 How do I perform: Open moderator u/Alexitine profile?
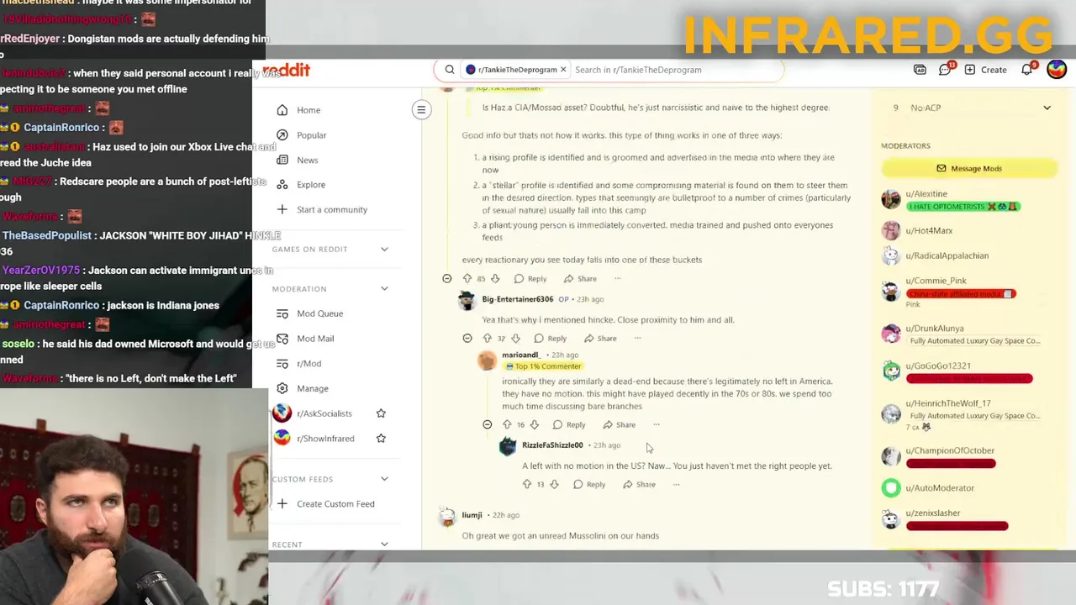(x=926, y=194)
